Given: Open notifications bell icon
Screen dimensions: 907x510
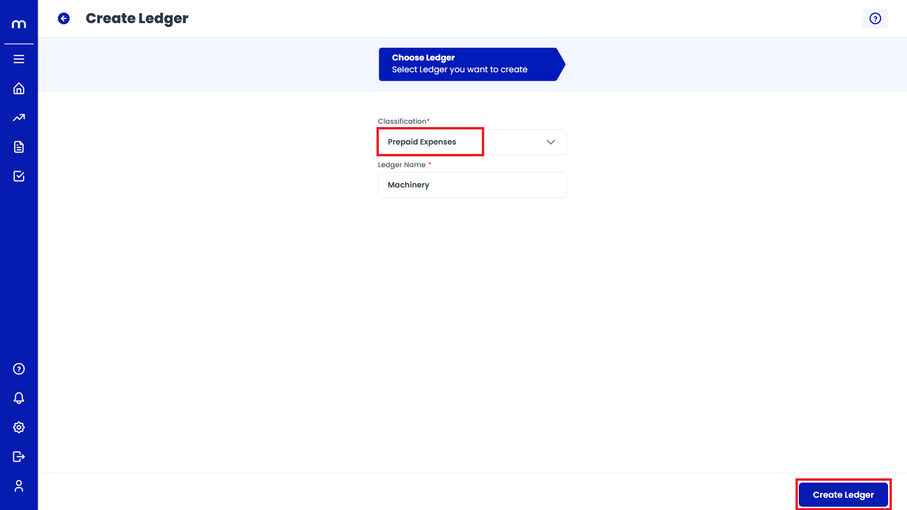Looking at the screenshot, I should tap(19, 398).
